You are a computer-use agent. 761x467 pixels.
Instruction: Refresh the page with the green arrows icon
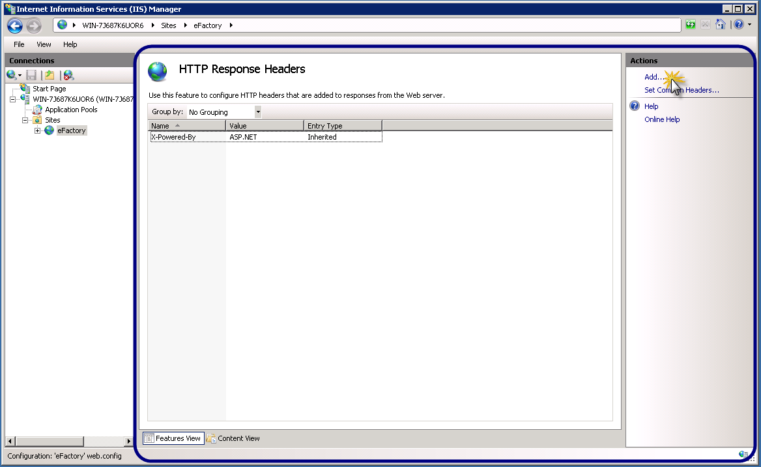pos(690,24)
